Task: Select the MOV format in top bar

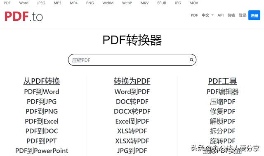Action: point(194,3)
